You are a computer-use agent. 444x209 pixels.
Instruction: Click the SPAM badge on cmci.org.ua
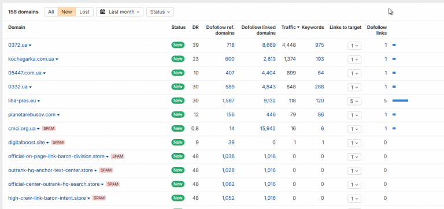pyautogui.click(x=49, y=128)
